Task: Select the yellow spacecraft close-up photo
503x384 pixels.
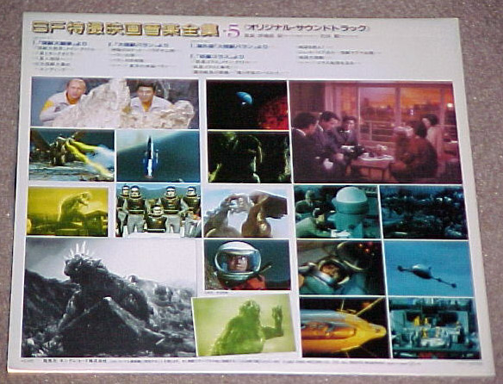Action: point(345,327)
